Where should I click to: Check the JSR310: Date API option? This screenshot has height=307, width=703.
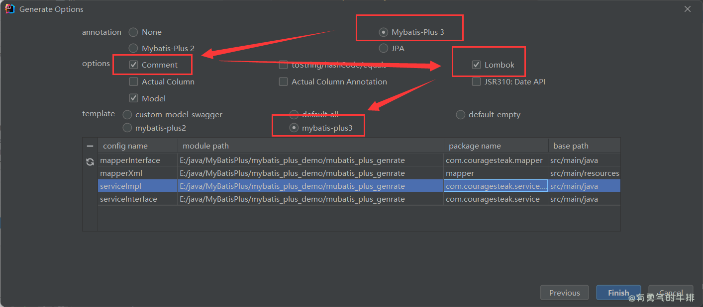coord(476,81)
